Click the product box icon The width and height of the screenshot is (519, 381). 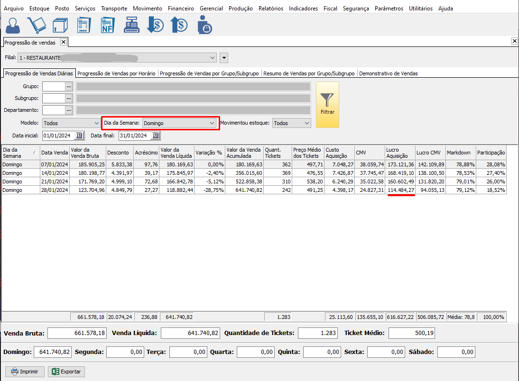tap(59, 25)
